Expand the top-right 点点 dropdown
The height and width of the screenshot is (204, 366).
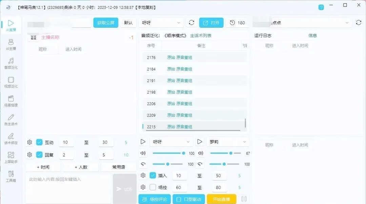[302, 23]
